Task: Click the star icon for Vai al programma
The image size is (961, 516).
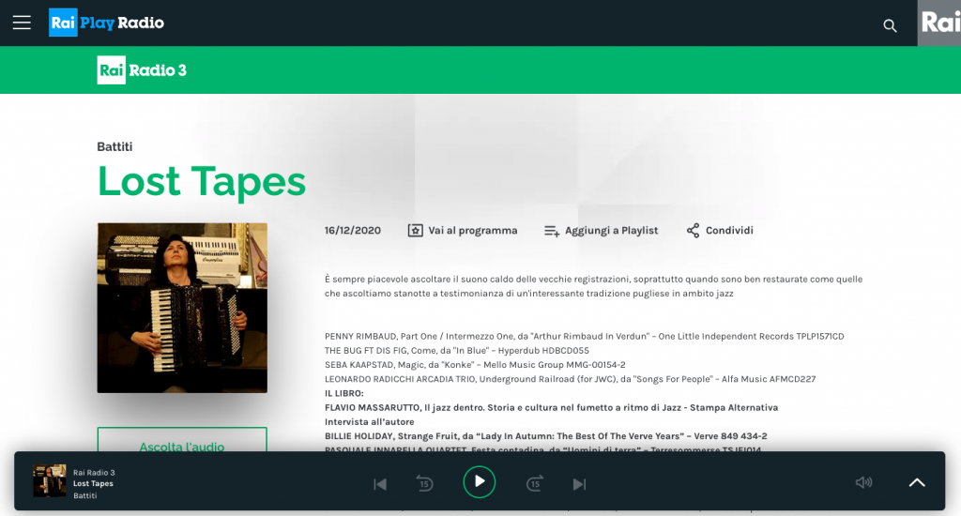Action: click(415, 231)
